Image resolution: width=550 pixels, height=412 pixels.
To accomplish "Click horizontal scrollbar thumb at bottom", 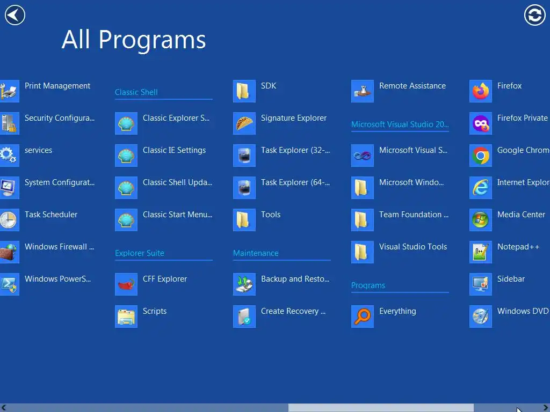I will coord(381,408).
